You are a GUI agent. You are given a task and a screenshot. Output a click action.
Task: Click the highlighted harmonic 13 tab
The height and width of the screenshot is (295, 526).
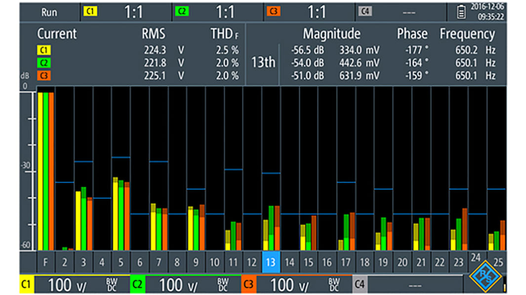[271, 262]
